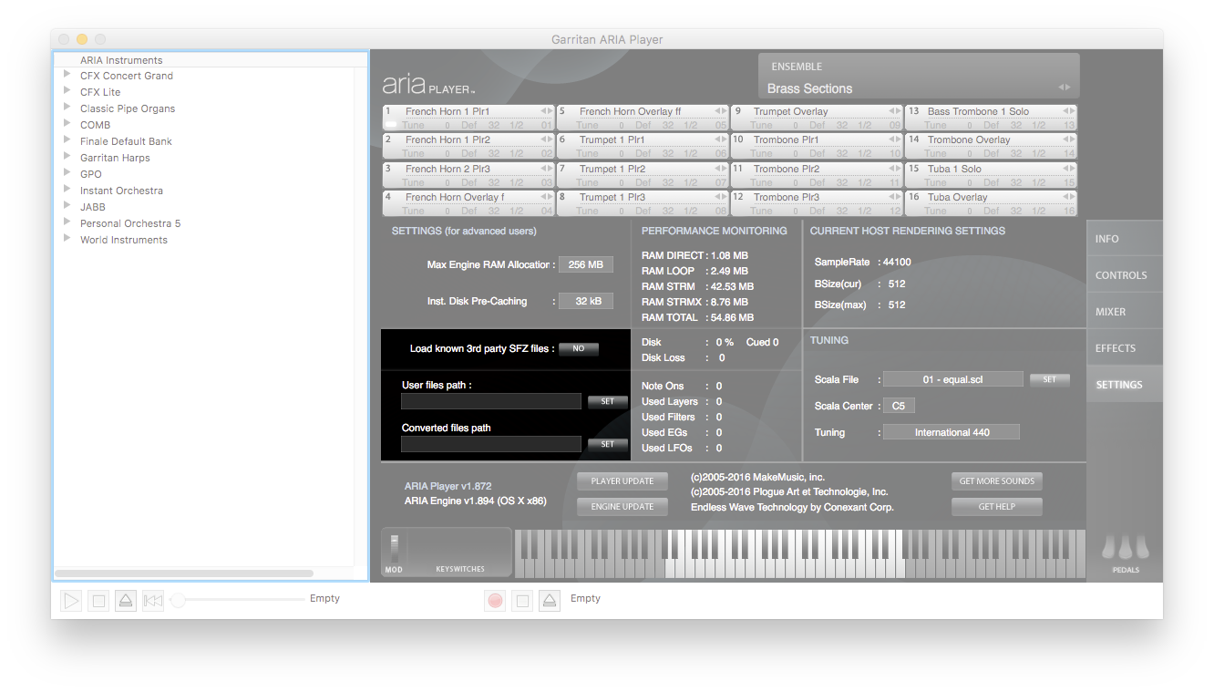Click the red Record button
The width and height of the screenshot is (1214, 692).
coord(495,600)
